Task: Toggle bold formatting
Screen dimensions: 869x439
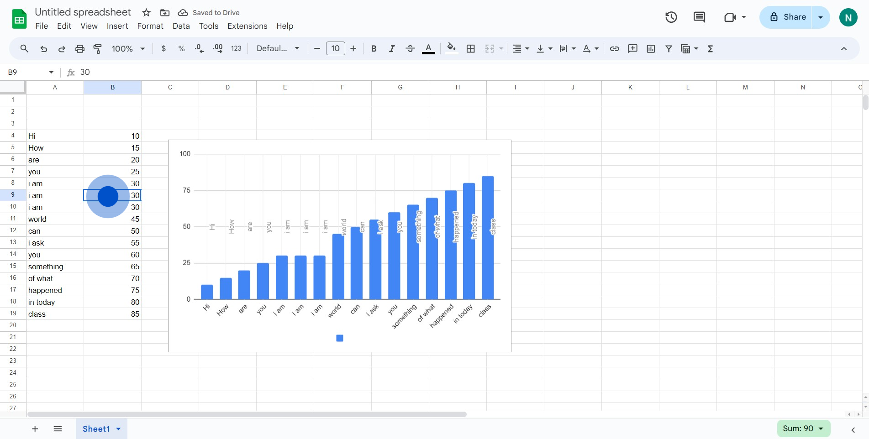Action: (x=374, y=49)
